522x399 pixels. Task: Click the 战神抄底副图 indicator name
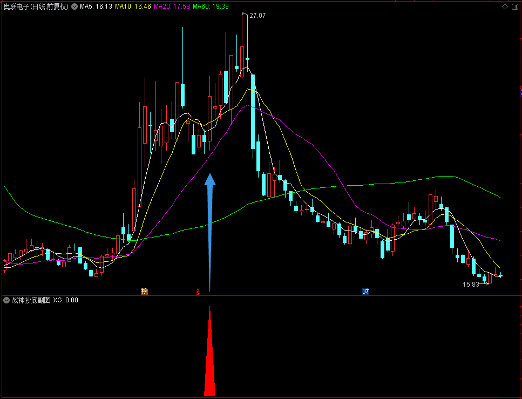point(31,300)
